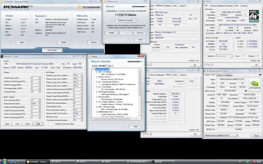
Task: Collapse 2D - Transparent Windows tree node
Action: point(97,82)
